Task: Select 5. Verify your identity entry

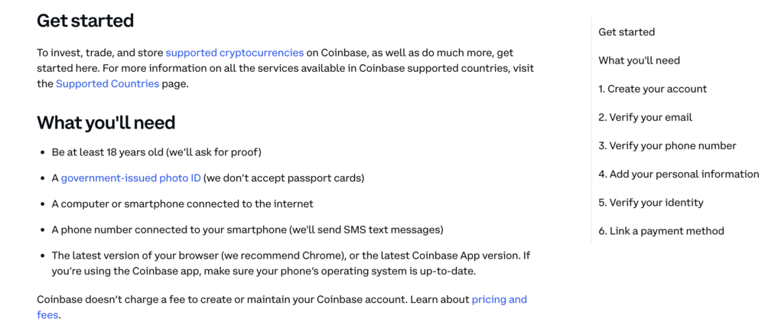Action: (x=651, y=202)
